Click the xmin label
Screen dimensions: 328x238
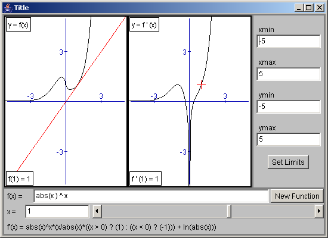point(266,30)
